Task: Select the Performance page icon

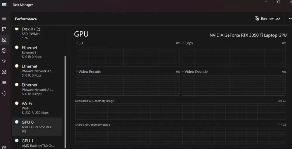Action: 4,40
